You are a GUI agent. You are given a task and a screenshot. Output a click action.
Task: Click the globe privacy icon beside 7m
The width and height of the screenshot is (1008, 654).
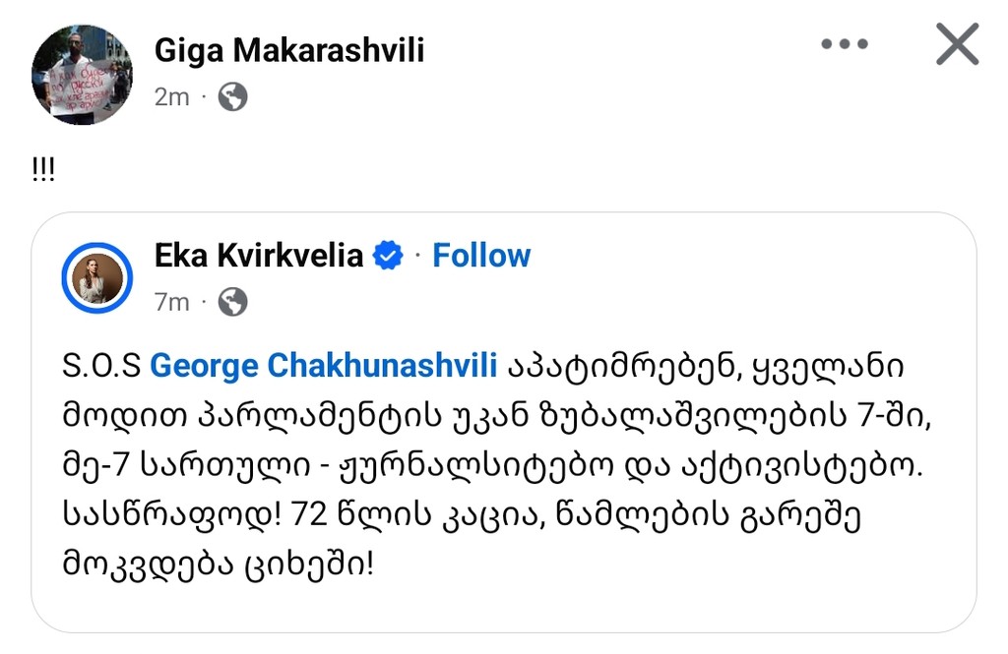[232, 303]
